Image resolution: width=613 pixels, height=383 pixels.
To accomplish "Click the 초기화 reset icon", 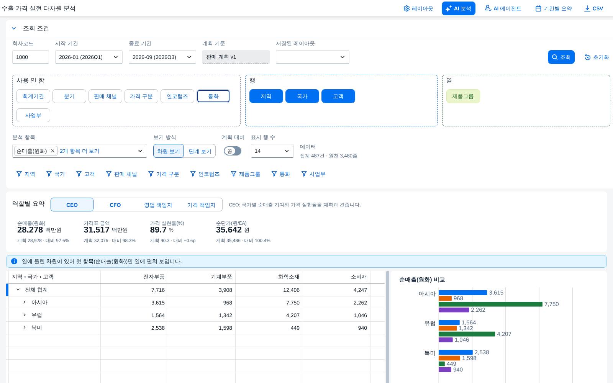I will click(x=588, y=57).
